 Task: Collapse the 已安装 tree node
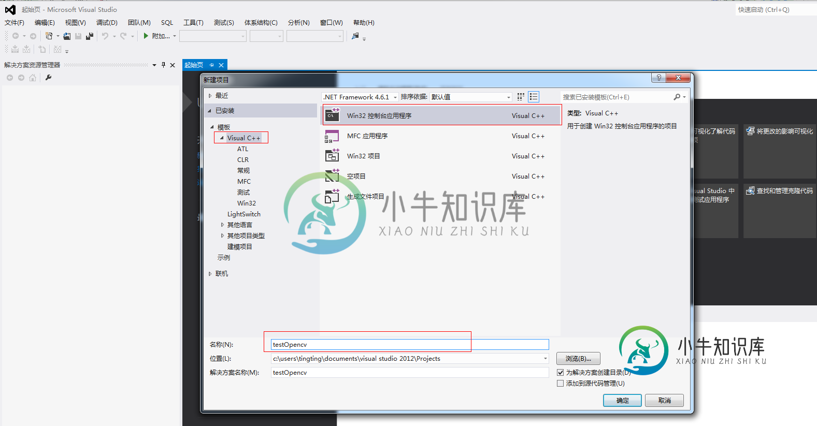(x=210, y=111)
